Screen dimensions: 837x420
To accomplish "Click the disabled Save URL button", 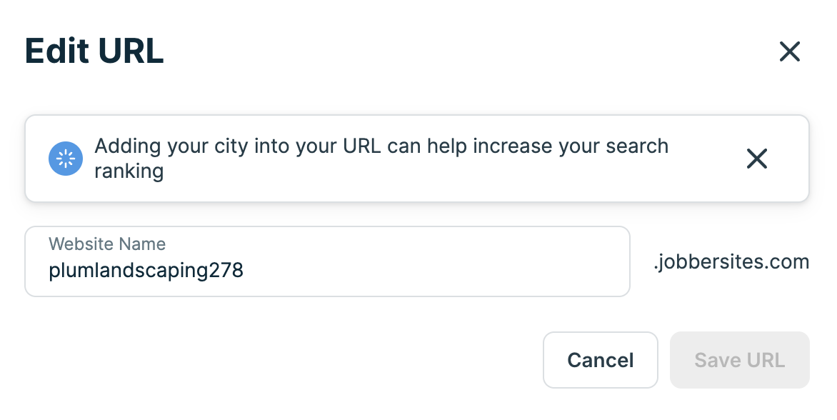I will pyautogui.click(x=739, y=360).
